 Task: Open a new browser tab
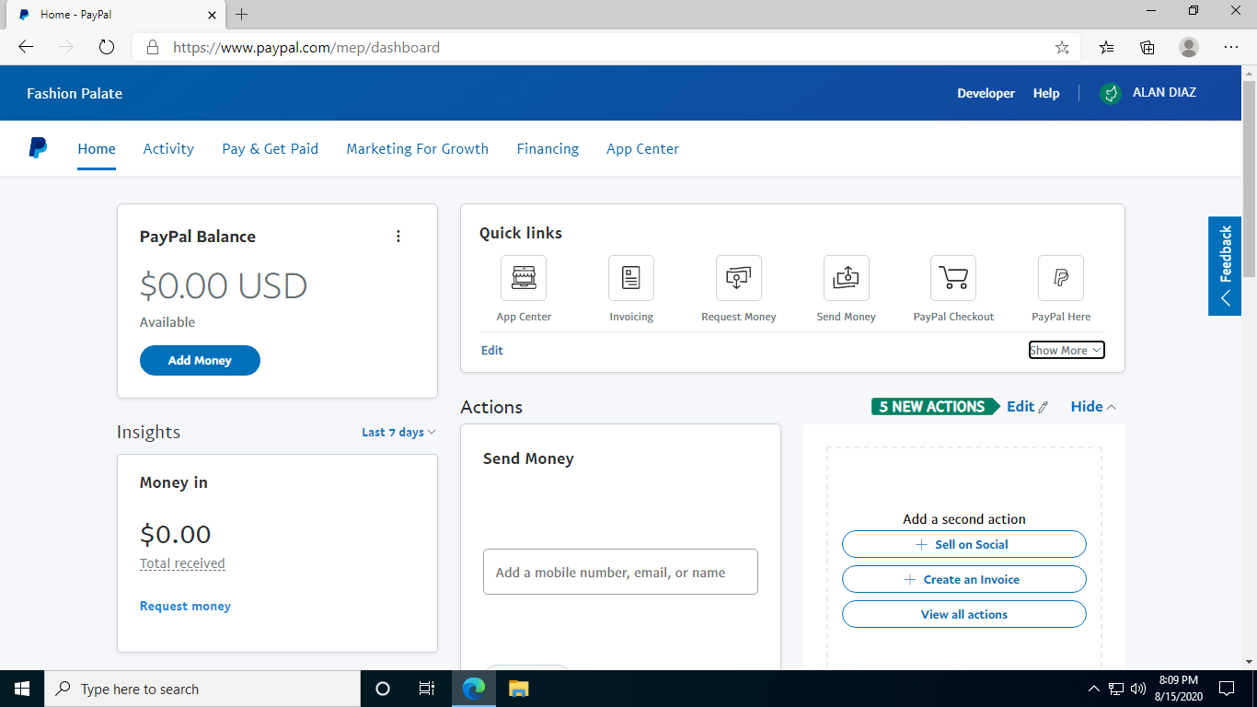coord(242,14)
